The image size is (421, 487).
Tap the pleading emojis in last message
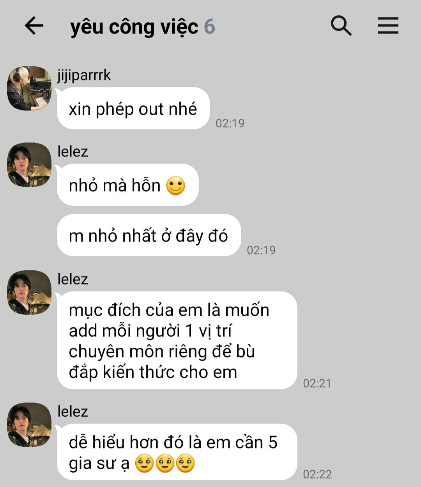[x=165, y=464]
